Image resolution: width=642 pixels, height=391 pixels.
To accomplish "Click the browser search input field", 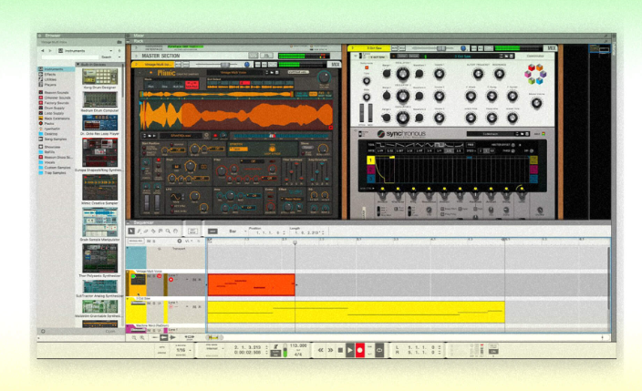I will (70, 57).
